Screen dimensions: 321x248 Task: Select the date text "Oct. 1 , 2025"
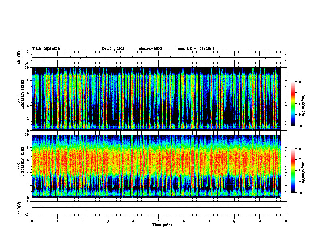(x=113, y=49)
